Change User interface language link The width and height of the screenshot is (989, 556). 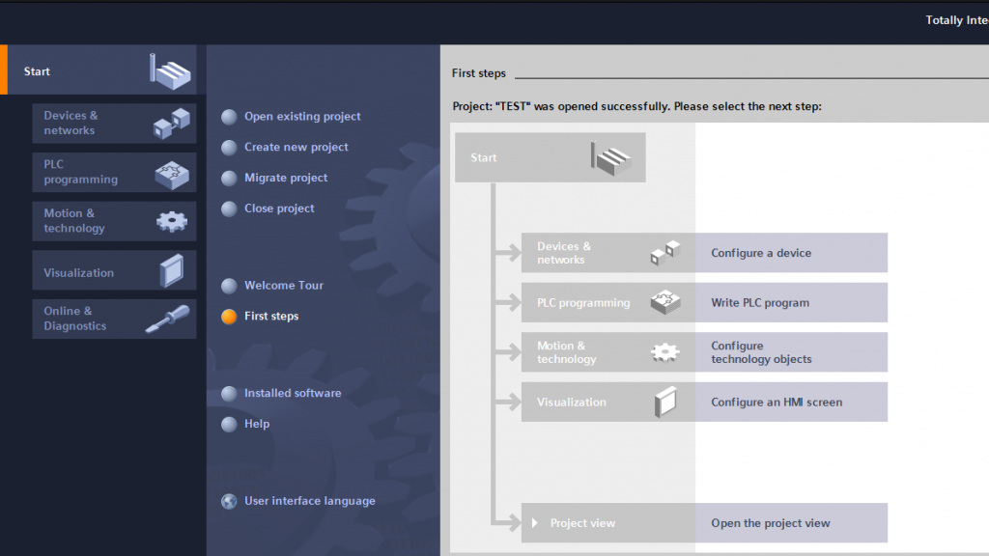pos(310,501)
